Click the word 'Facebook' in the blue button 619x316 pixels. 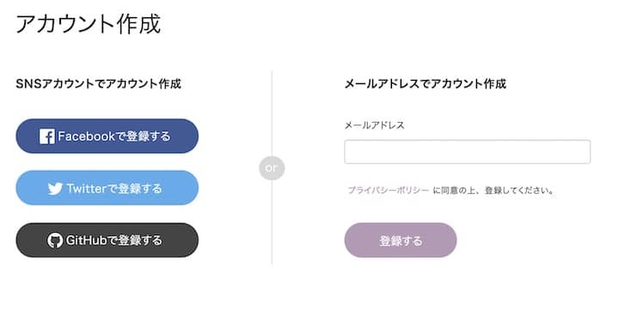tap(86, 137)
